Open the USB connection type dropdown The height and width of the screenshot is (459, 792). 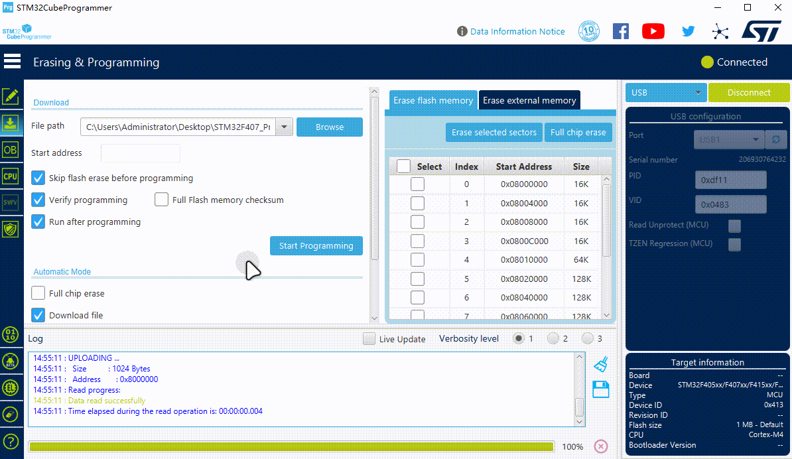click(x=666, y=92)
